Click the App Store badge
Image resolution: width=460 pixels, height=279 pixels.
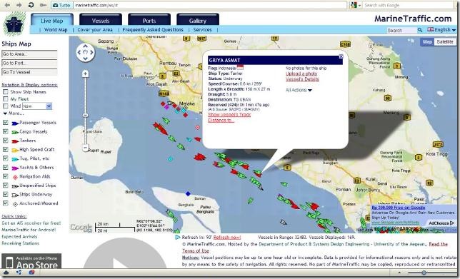31,261
